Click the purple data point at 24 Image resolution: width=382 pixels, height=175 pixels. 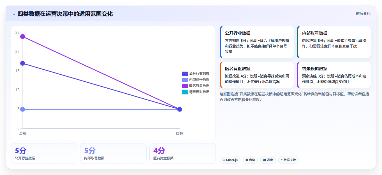[x=23, y=37]
